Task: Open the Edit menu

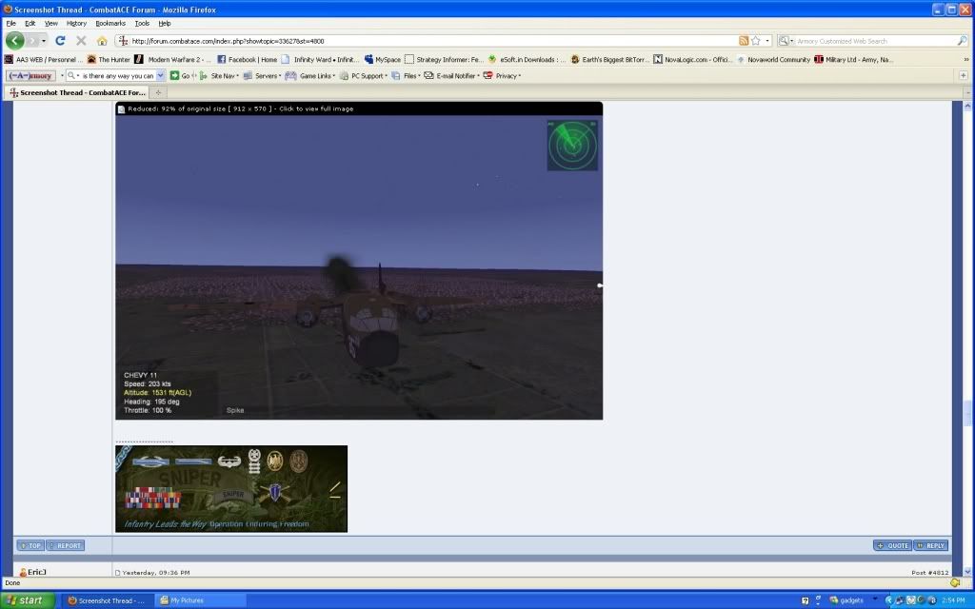Action: tap(30, 23)
